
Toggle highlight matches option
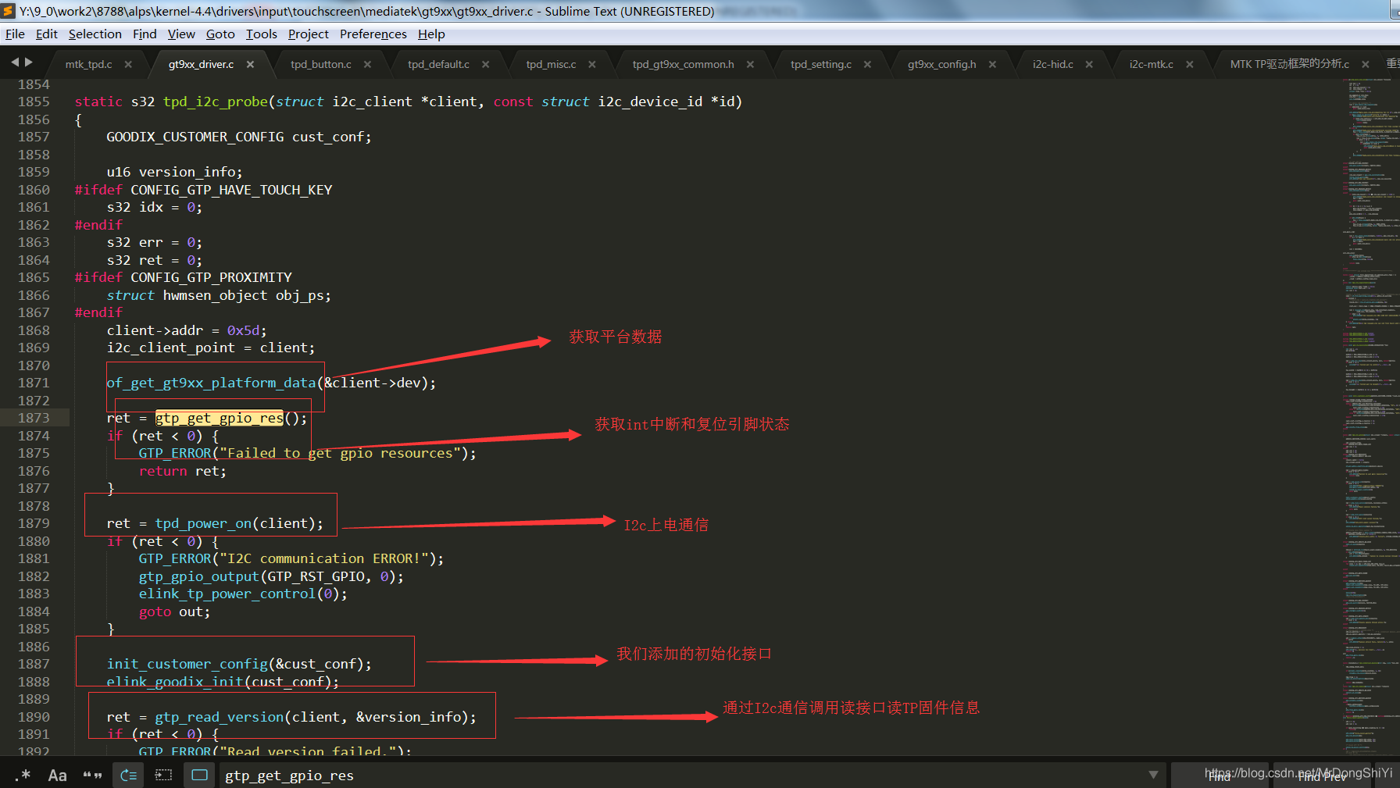tap(199, 776)
